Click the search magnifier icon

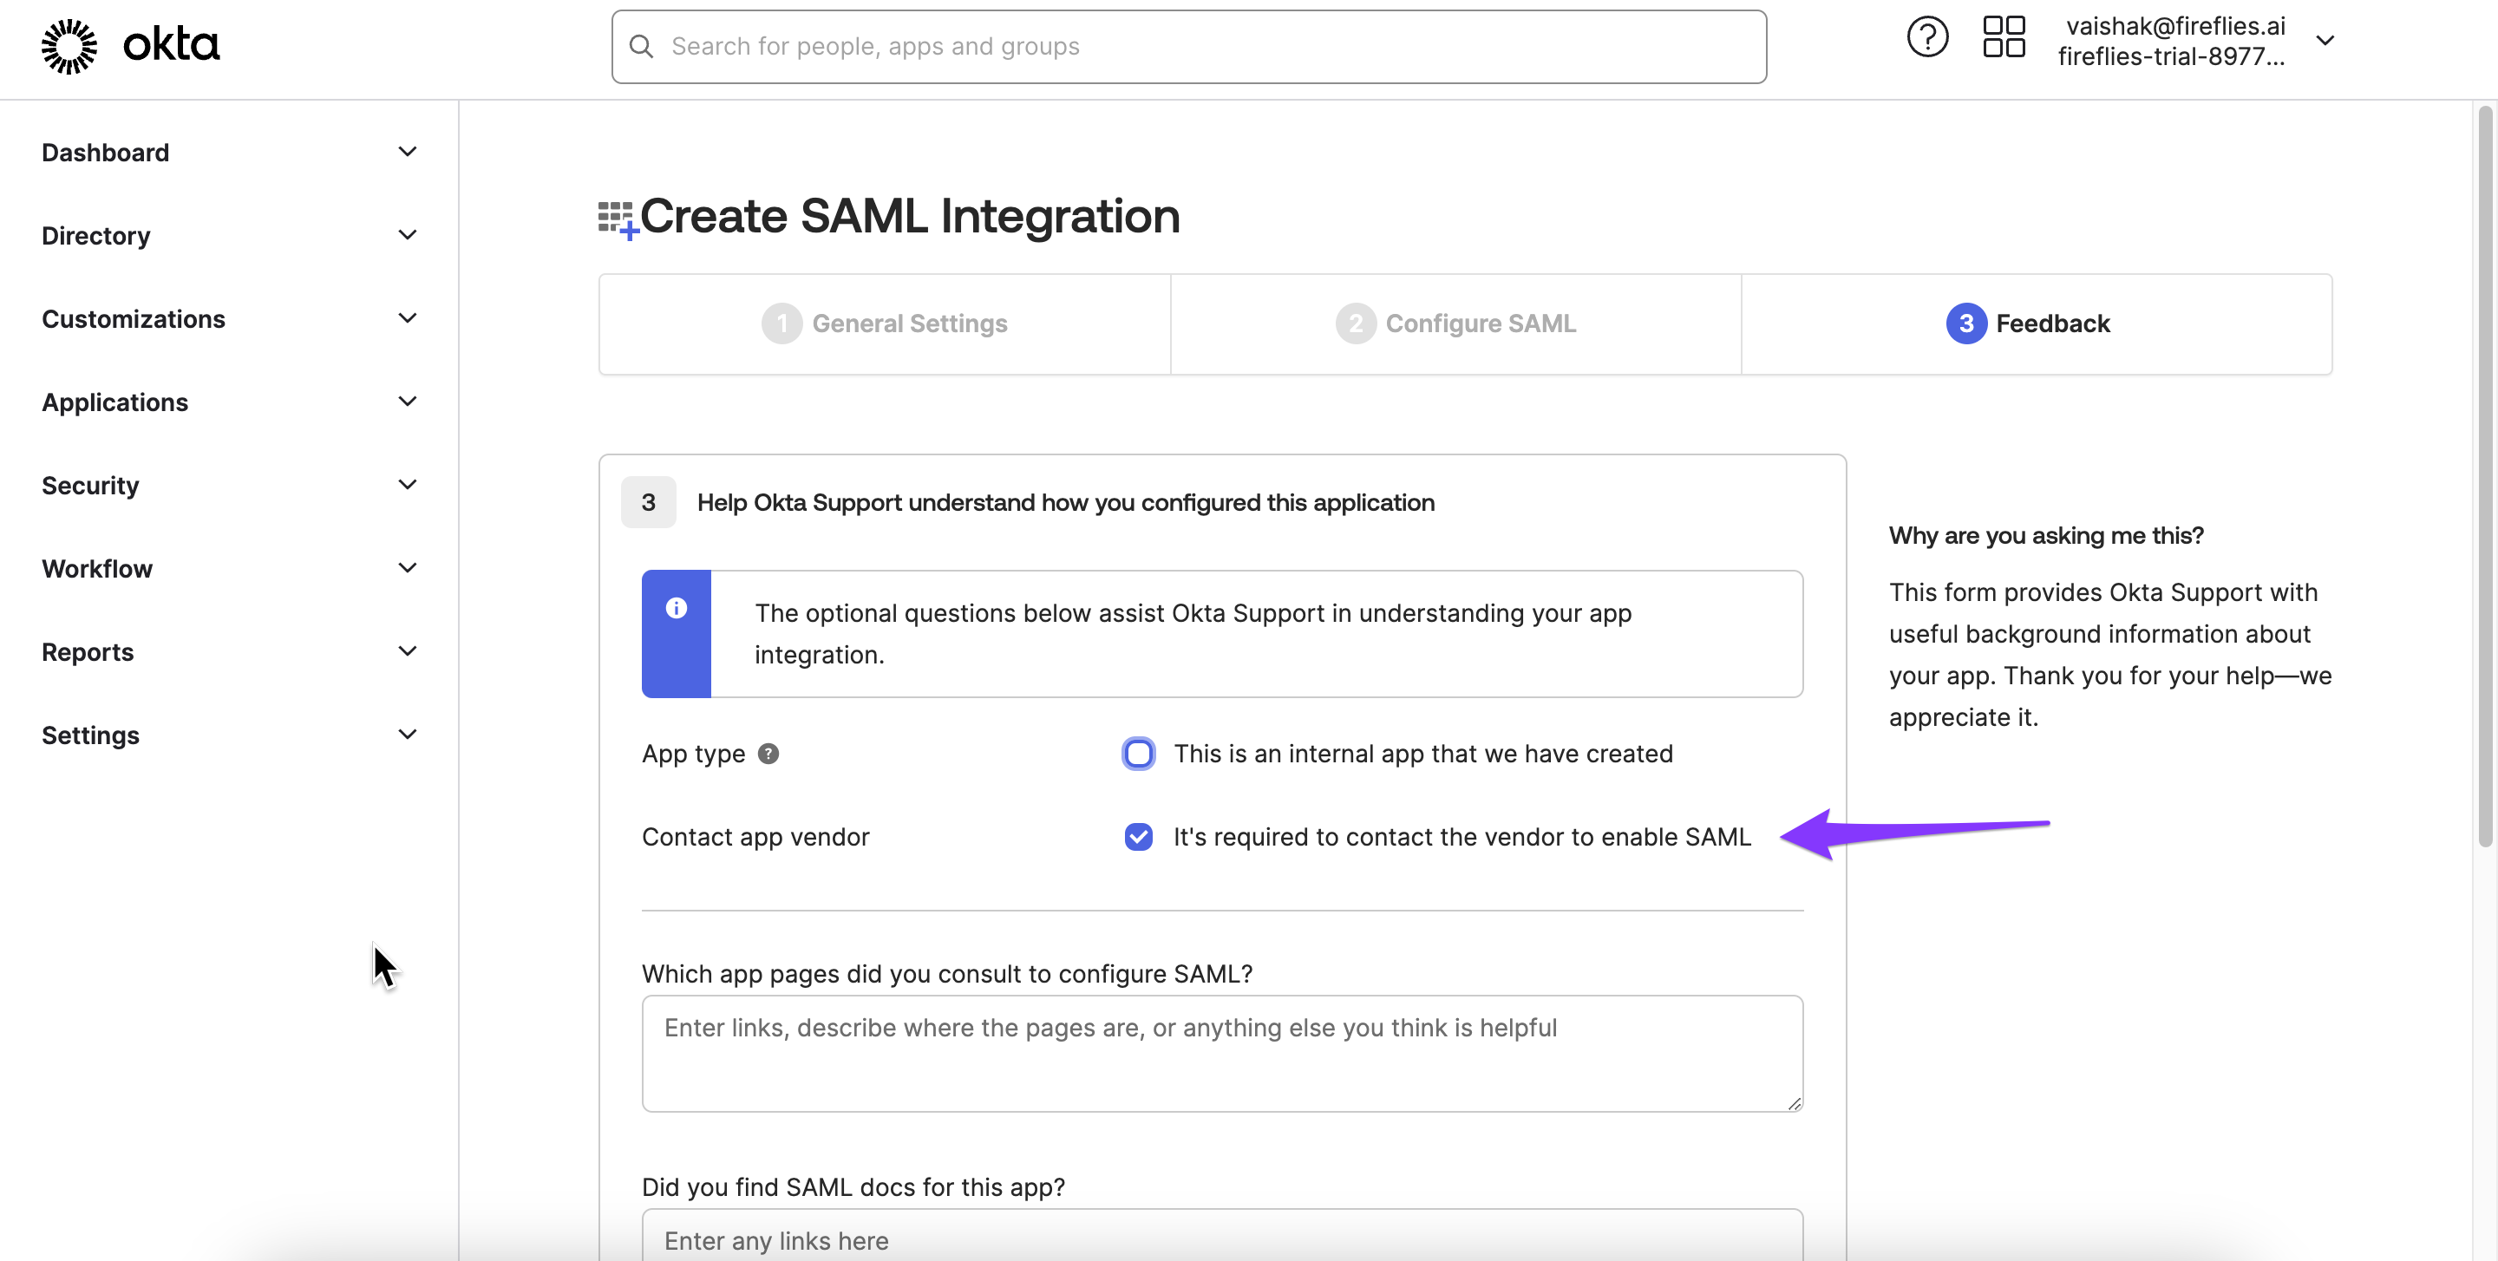[x=641, y=47]
